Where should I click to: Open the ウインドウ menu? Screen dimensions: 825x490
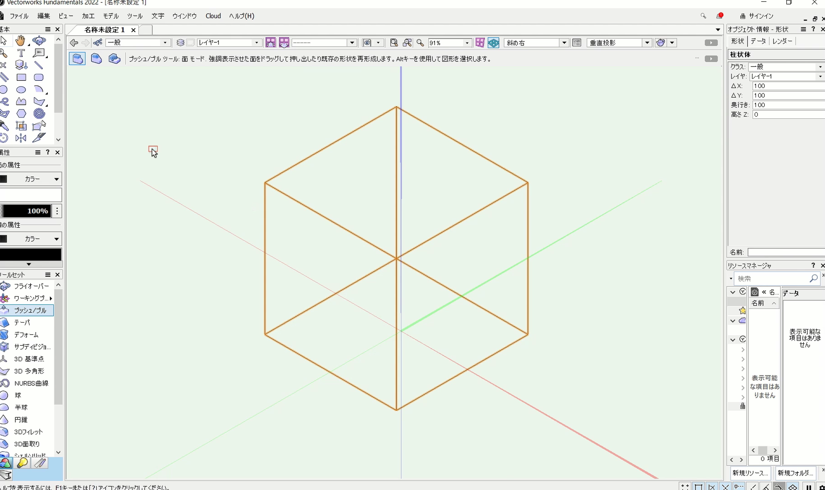coord(184,16)
